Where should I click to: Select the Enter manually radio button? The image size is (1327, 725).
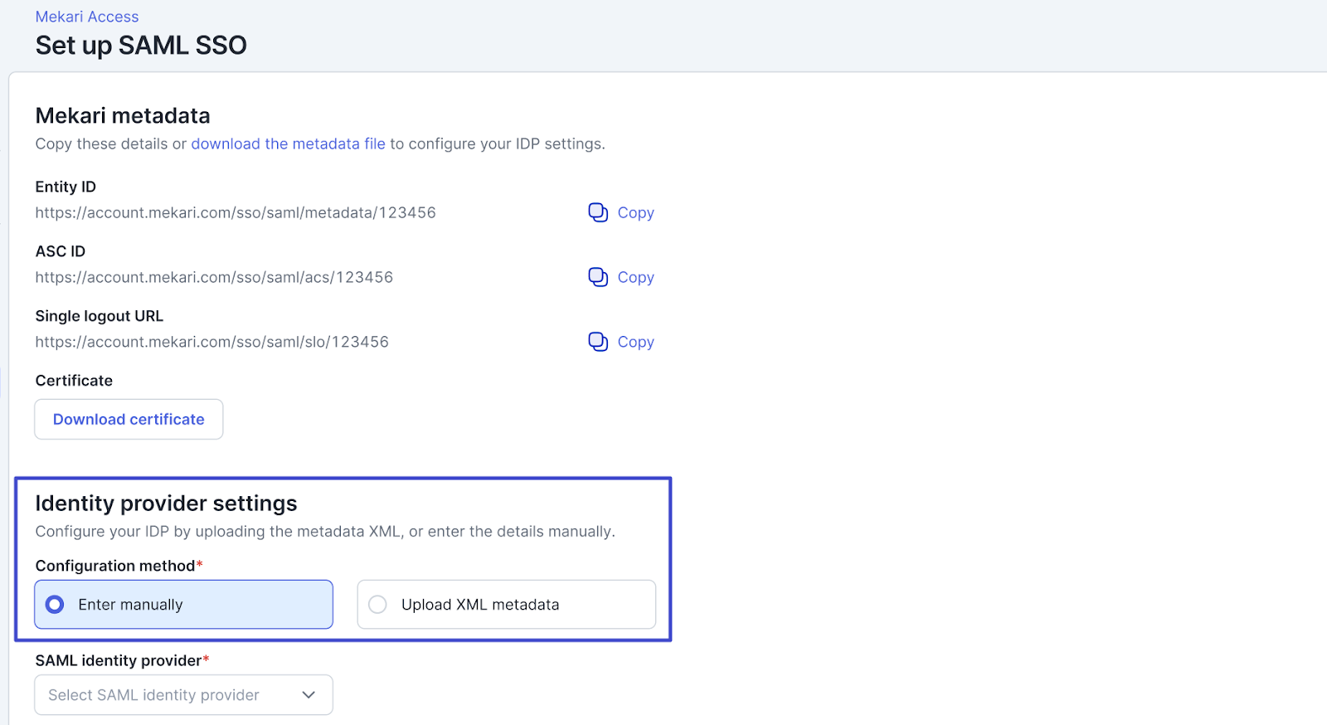[55, 605]
